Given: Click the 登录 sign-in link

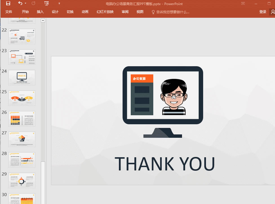Looking at the screenshot, I should 263,12.
